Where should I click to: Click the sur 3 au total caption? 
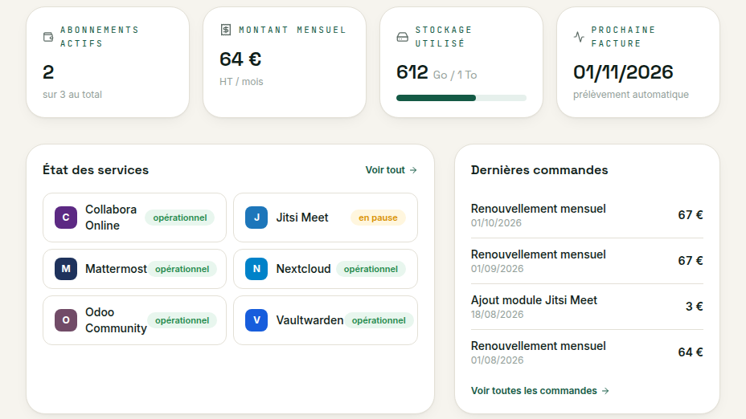pos(72,95)
